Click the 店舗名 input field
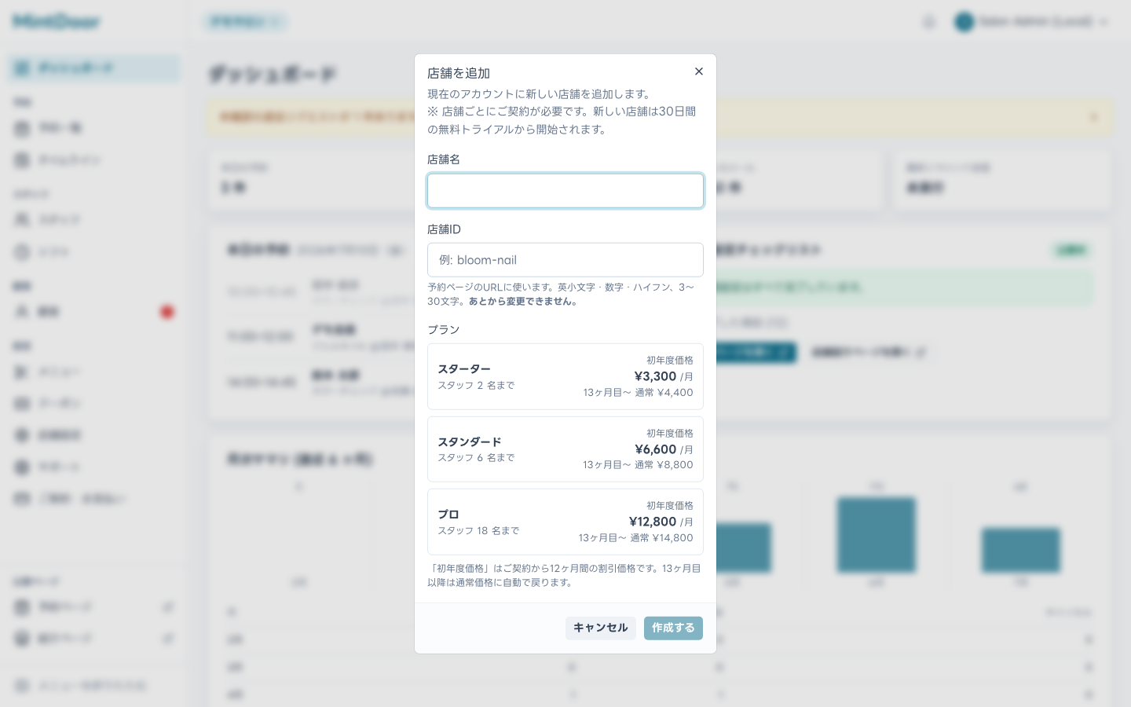This screenshot has height=707, width=1131. 565,191
